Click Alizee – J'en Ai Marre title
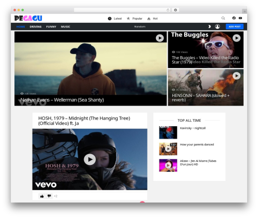 tap(198, 163)
